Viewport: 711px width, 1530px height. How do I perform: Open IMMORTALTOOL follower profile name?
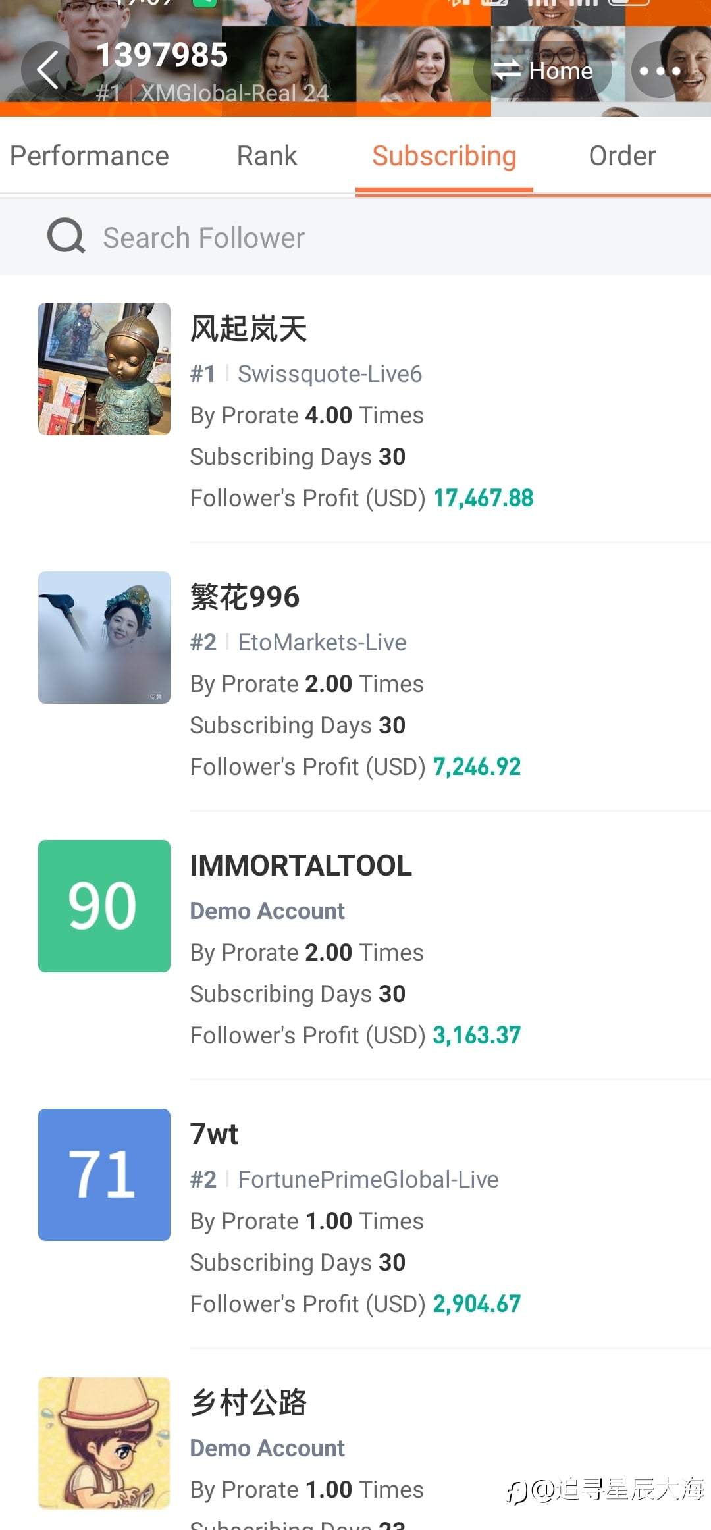coord(301,866)
